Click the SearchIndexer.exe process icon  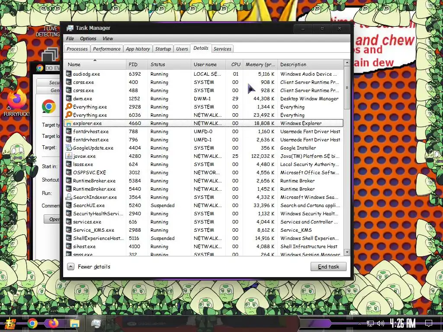point(69,197)
